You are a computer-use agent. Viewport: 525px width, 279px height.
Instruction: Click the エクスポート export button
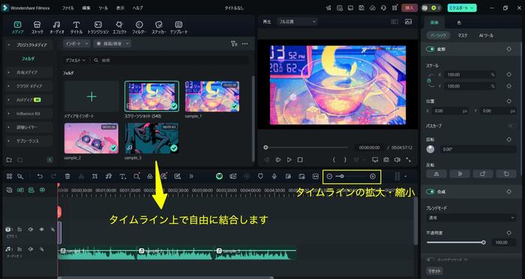tap(462, 8)
